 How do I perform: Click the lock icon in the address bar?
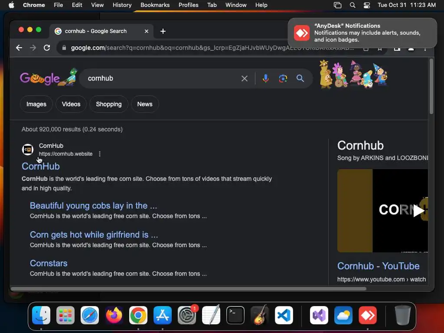pos(64,48)
